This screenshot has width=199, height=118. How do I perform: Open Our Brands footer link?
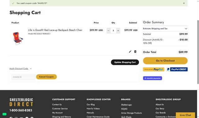(160, 113)
